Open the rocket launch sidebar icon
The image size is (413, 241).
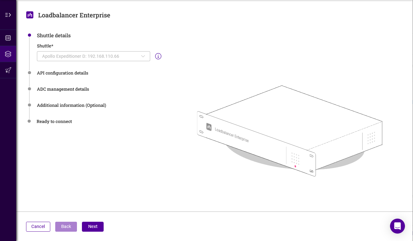tap(8, 70)
